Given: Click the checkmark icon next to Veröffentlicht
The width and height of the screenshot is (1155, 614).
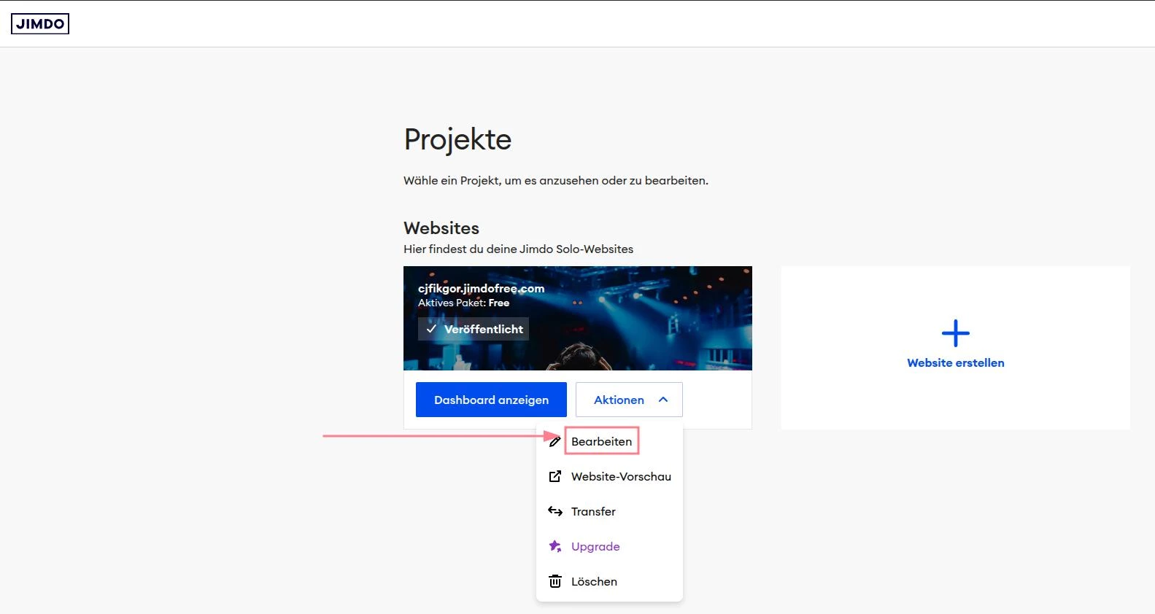Looking at the screenshot, I should (x=431, y=329).
